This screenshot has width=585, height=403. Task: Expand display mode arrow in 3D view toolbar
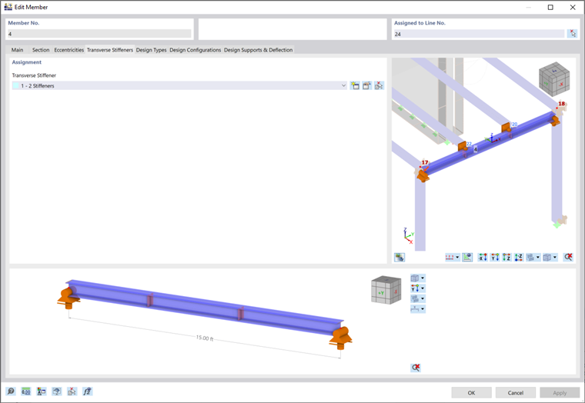pyautogui.click(x=538, y=257)
